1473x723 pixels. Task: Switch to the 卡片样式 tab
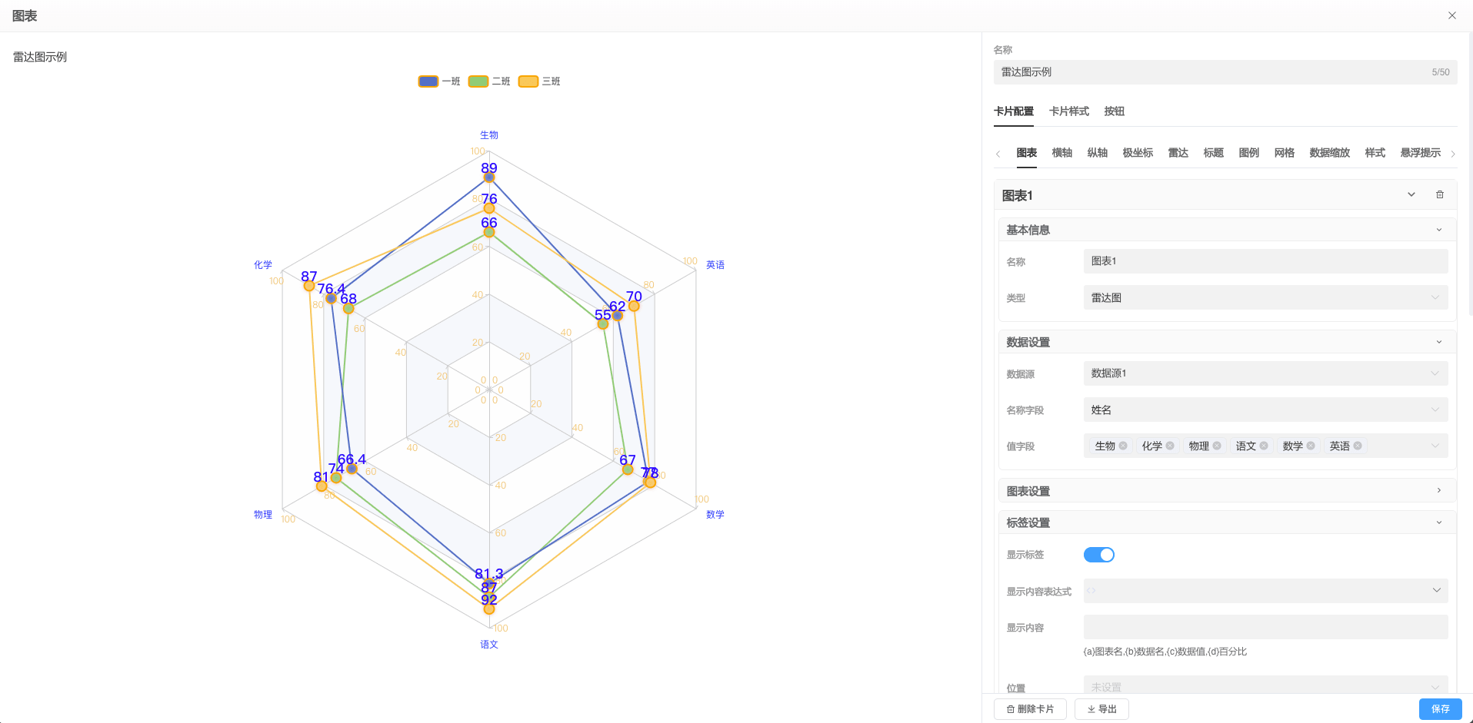click(1068, 111)
